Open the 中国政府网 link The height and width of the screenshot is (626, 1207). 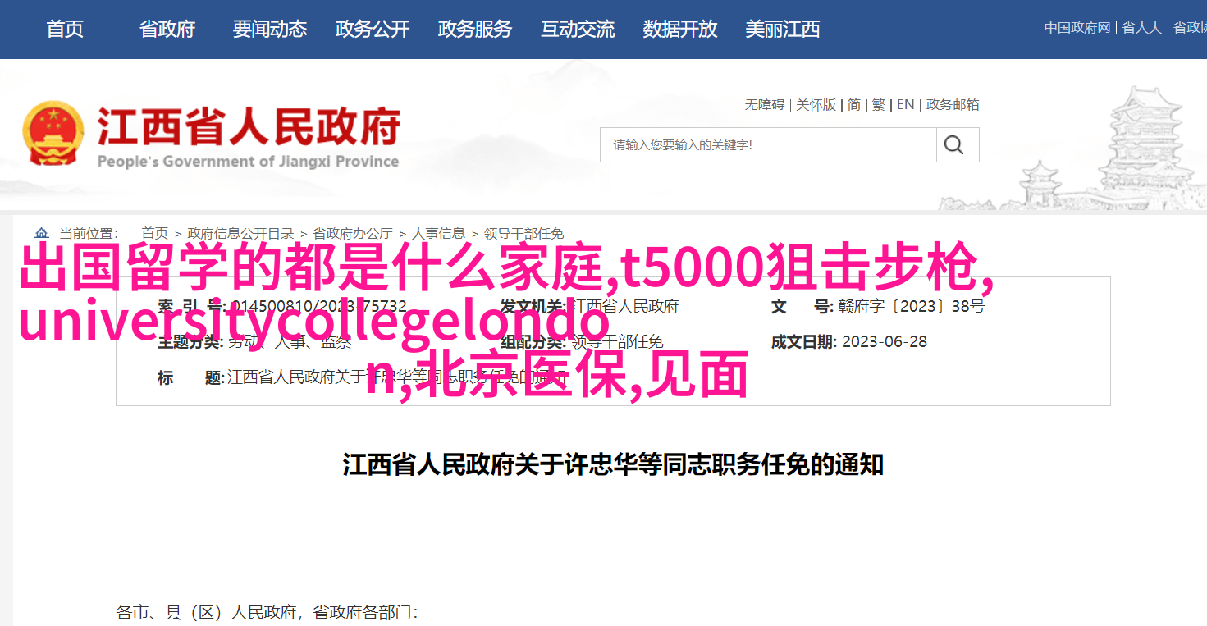[1077, 28]
